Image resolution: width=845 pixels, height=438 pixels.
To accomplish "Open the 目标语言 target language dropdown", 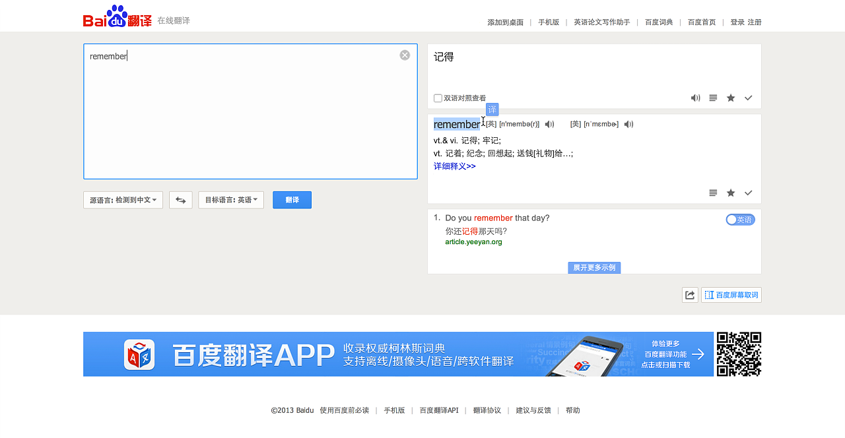I will click(231, 200).
